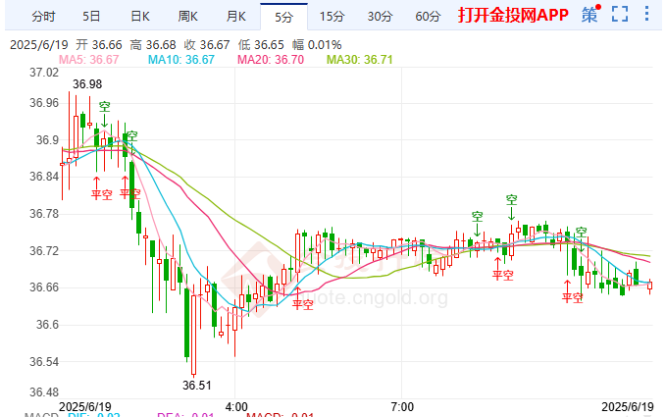
Task: Click the MA30 indicator label
Action: [x=359, y=60]
